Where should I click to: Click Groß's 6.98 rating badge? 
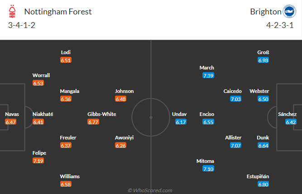263,60
